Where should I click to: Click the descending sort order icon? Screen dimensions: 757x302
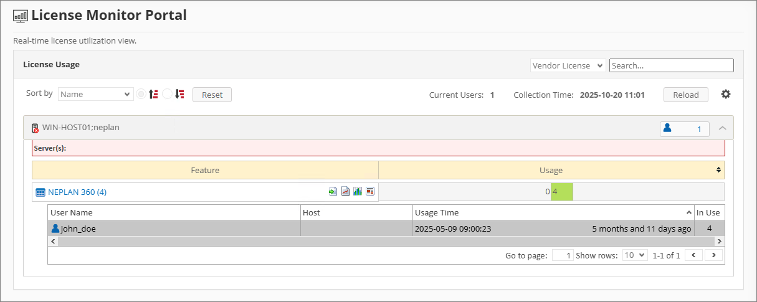(x=179, y=95)
